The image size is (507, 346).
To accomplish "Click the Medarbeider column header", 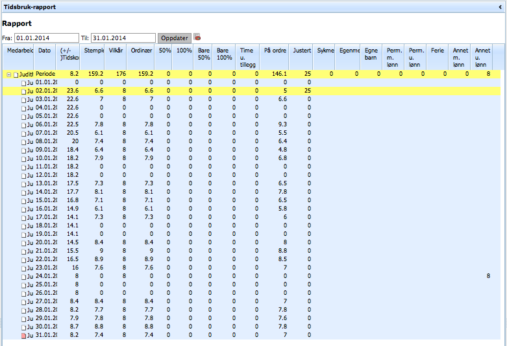I will click(19, 50).
